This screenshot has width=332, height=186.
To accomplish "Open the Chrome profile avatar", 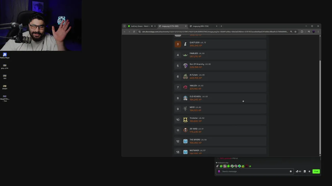I will click(314, 32).
